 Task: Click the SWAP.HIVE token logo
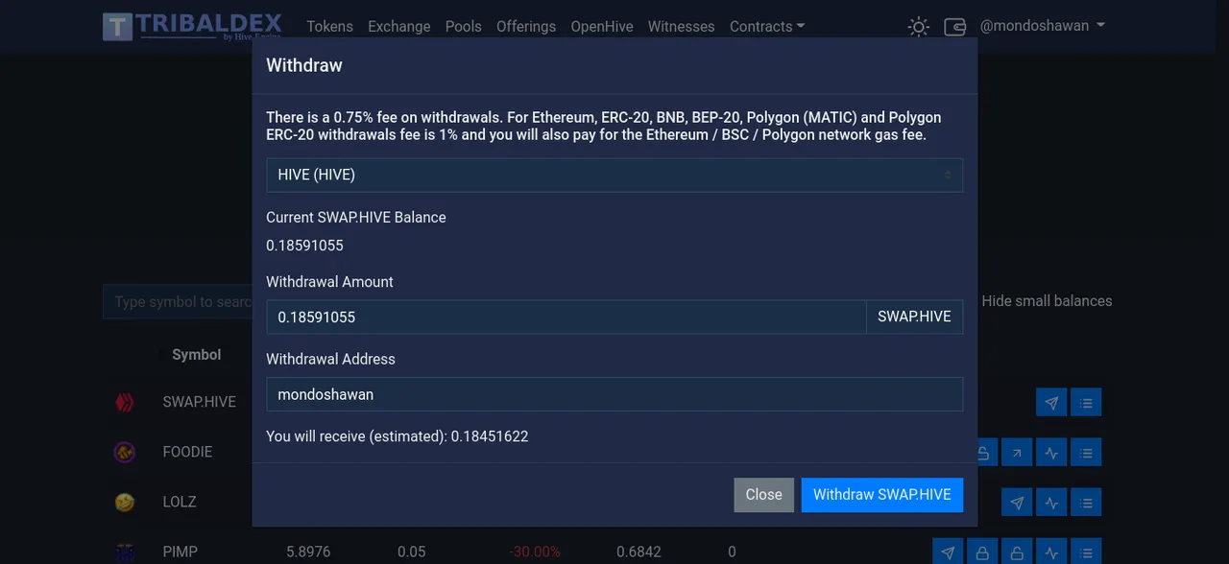(124, 403)
